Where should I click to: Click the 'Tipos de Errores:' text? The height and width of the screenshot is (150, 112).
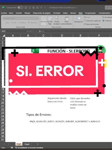[39, 115]
